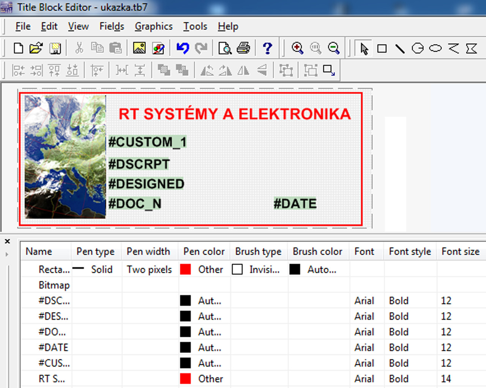The width and height of the screenshot is (486, 388).
Task: Open the Graphics menu
Action: click(154, 26)
